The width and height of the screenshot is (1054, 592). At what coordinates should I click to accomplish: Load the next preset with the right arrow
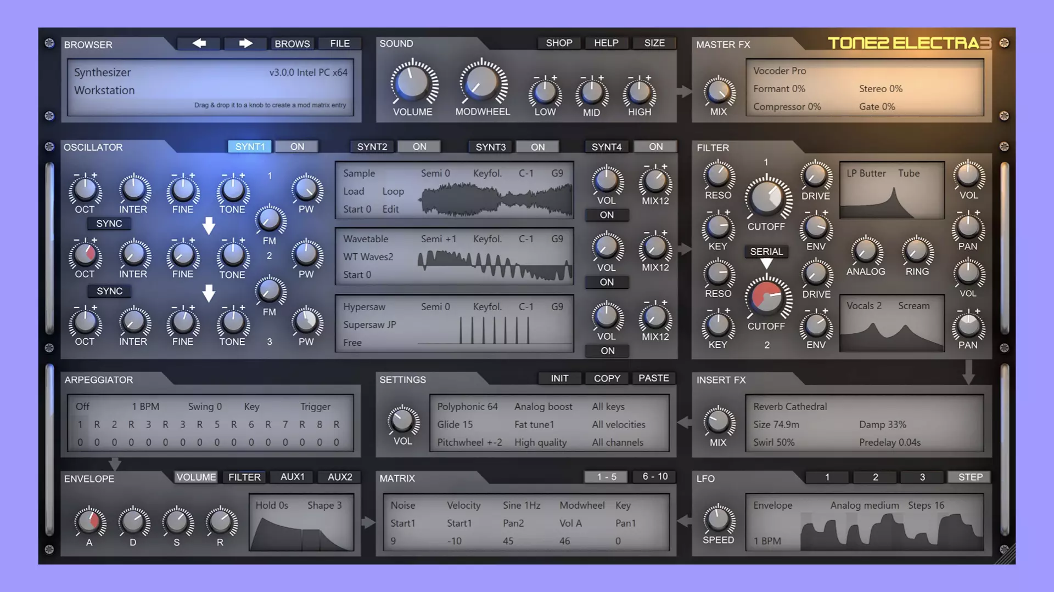[x=246, y=43]
